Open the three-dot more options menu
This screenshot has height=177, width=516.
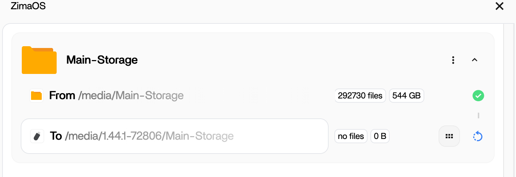coord(453,60)
